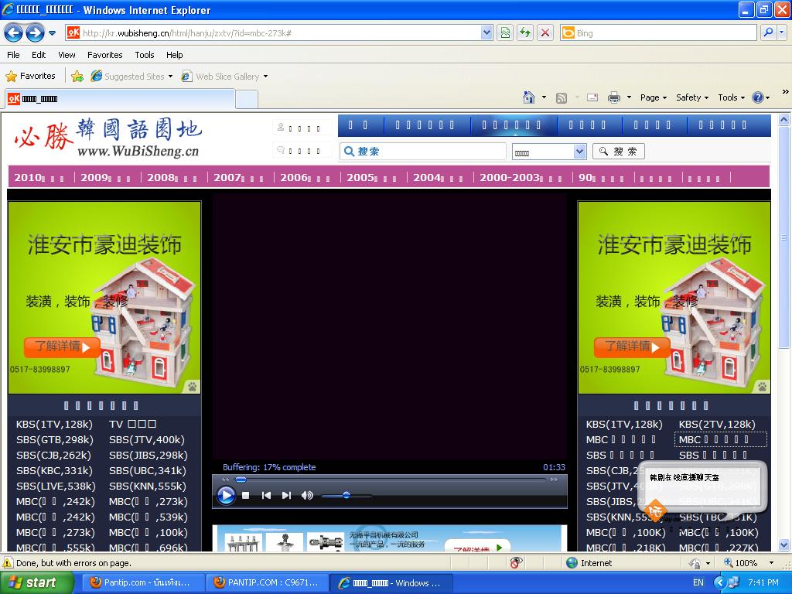Open the blue Help question mark icon
Image resolution: width=792 pixels, height=594 pixels.
click(x=758, y=97)
